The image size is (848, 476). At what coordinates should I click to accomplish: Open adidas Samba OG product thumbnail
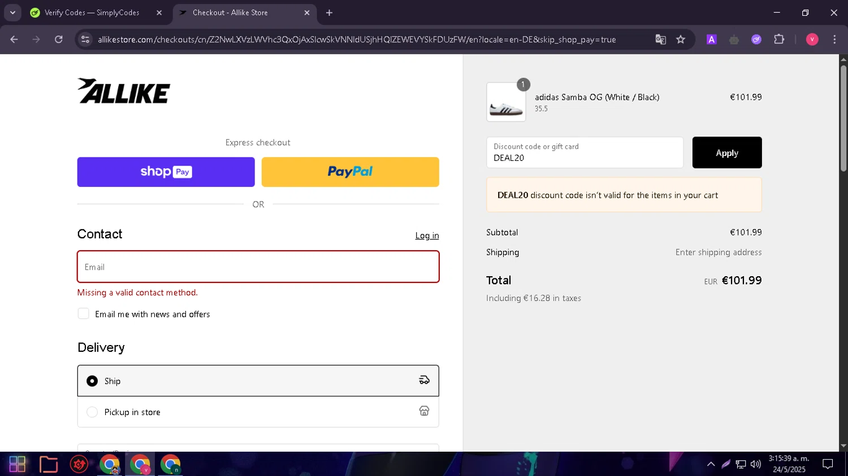(x=506, y=102)
